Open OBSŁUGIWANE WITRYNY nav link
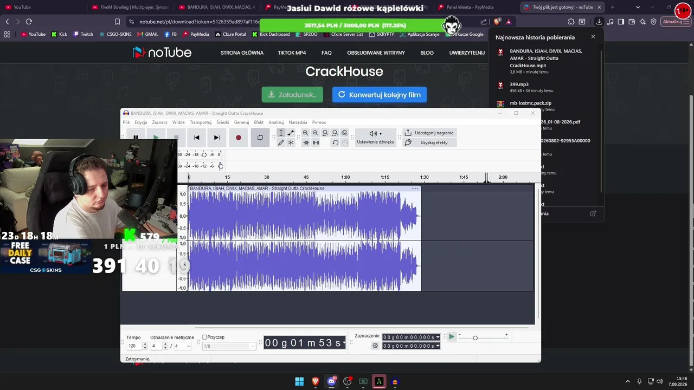This screenshot has width=694, height=390. [x=376, y=53]
